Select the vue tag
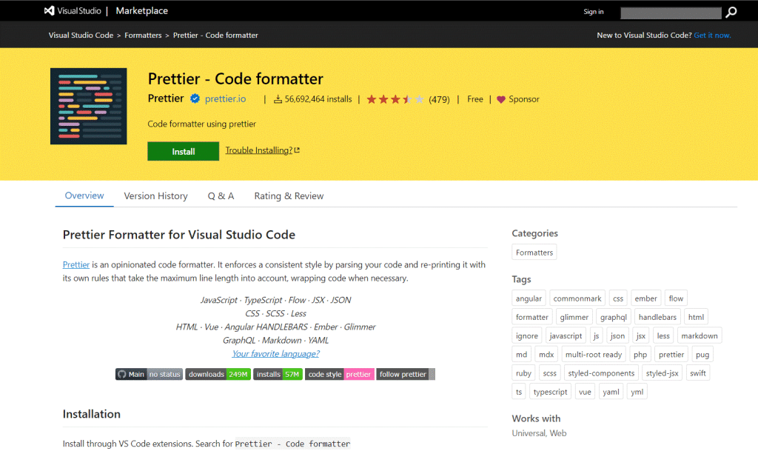 click(x=585, y=392)
